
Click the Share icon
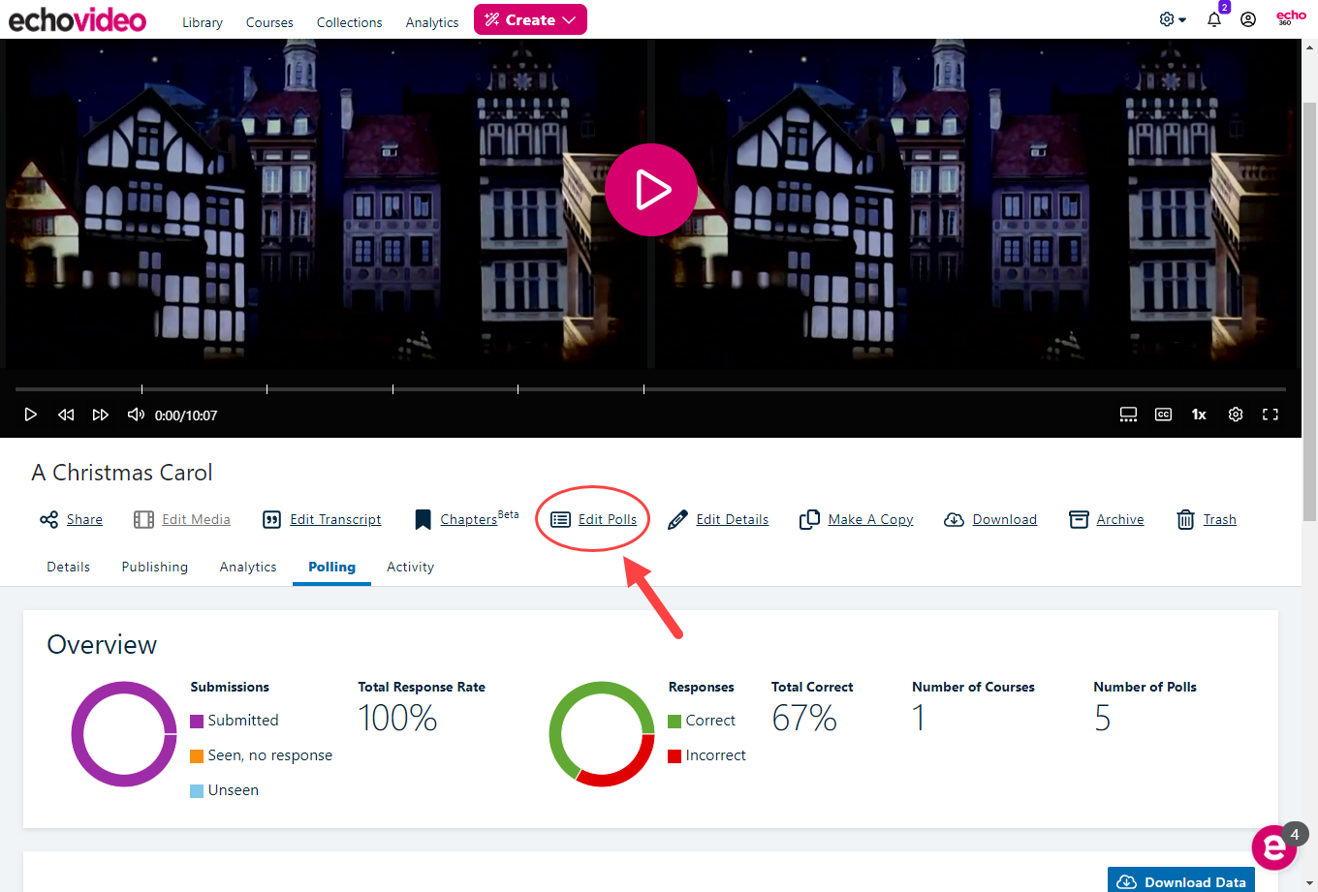48,520
